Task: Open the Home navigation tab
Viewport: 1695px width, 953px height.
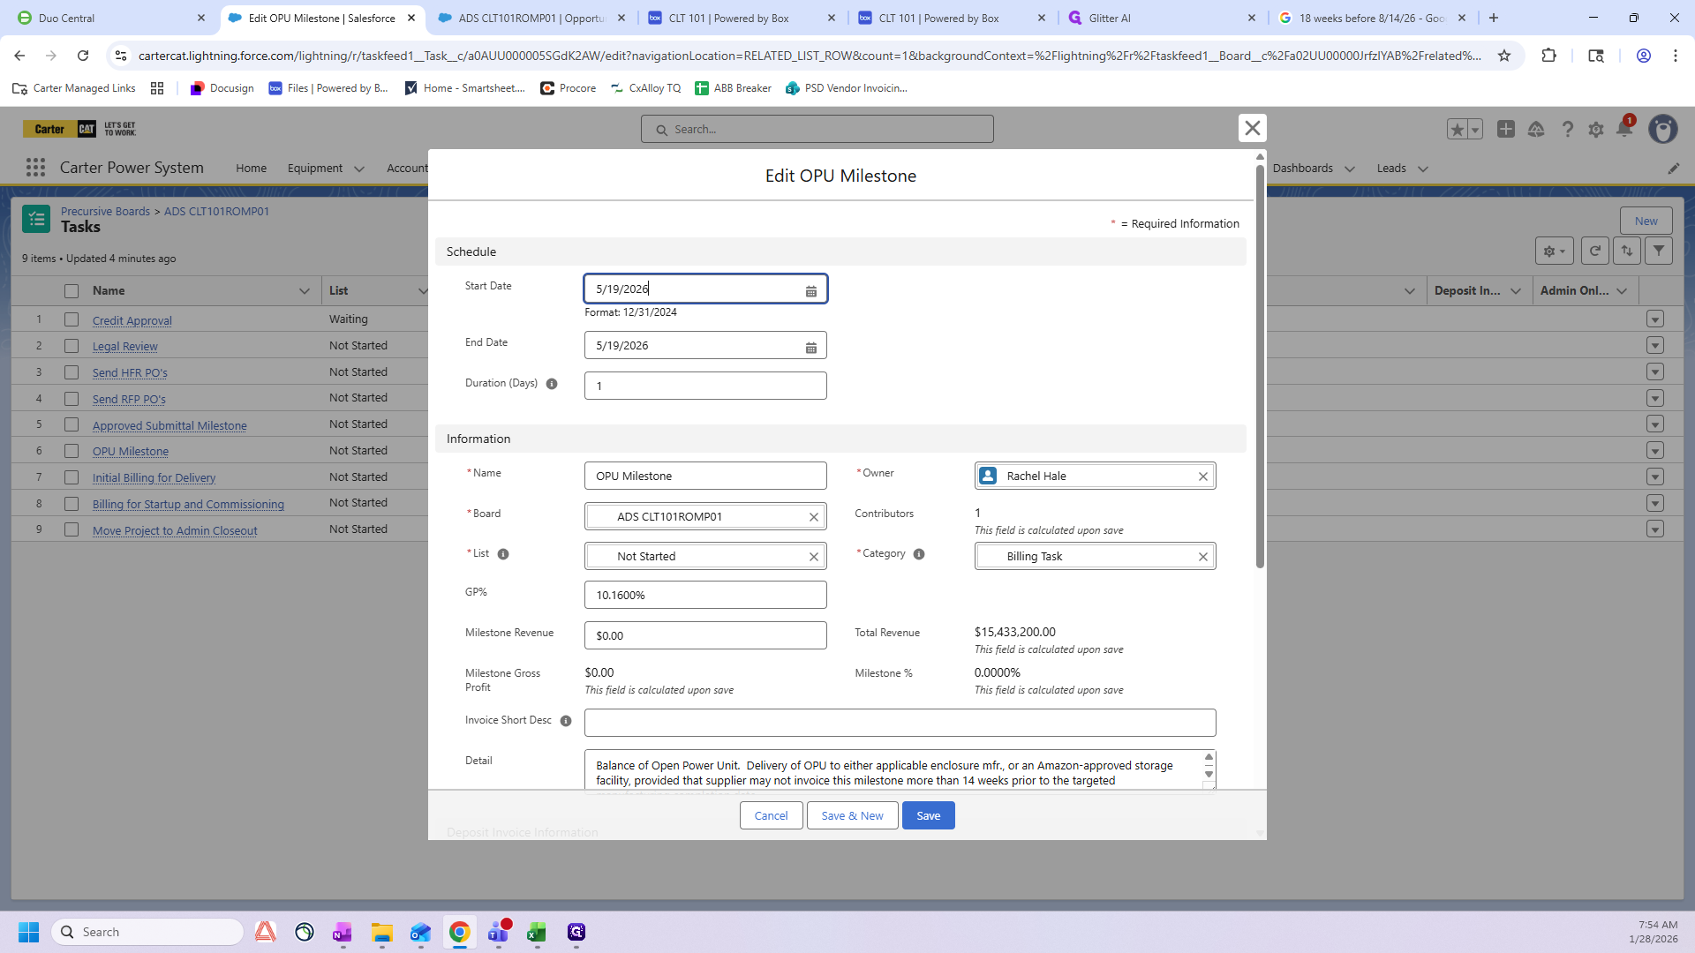Action: (251, 169)
